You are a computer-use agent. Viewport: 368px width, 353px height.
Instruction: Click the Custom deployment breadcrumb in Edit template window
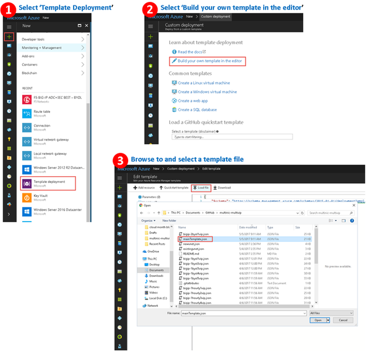(x=181, y=169)
